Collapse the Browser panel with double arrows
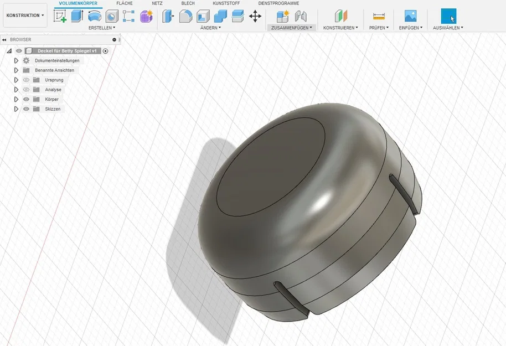Image resolution: width=506 pixels, height=346 pixels. [x=4, y=40]
